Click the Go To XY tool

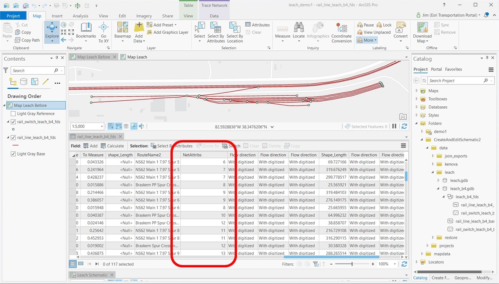click(104, 31)
